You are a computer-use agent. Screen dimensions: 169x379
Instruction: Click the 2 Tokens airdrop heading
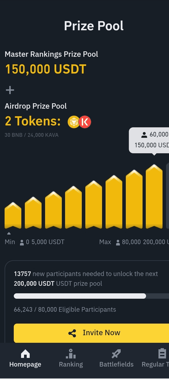[33, 121]
